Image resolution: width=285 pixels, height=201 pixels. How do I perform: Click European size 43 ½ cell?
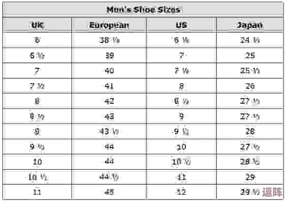pyautogui.click(x=109, y=131)
